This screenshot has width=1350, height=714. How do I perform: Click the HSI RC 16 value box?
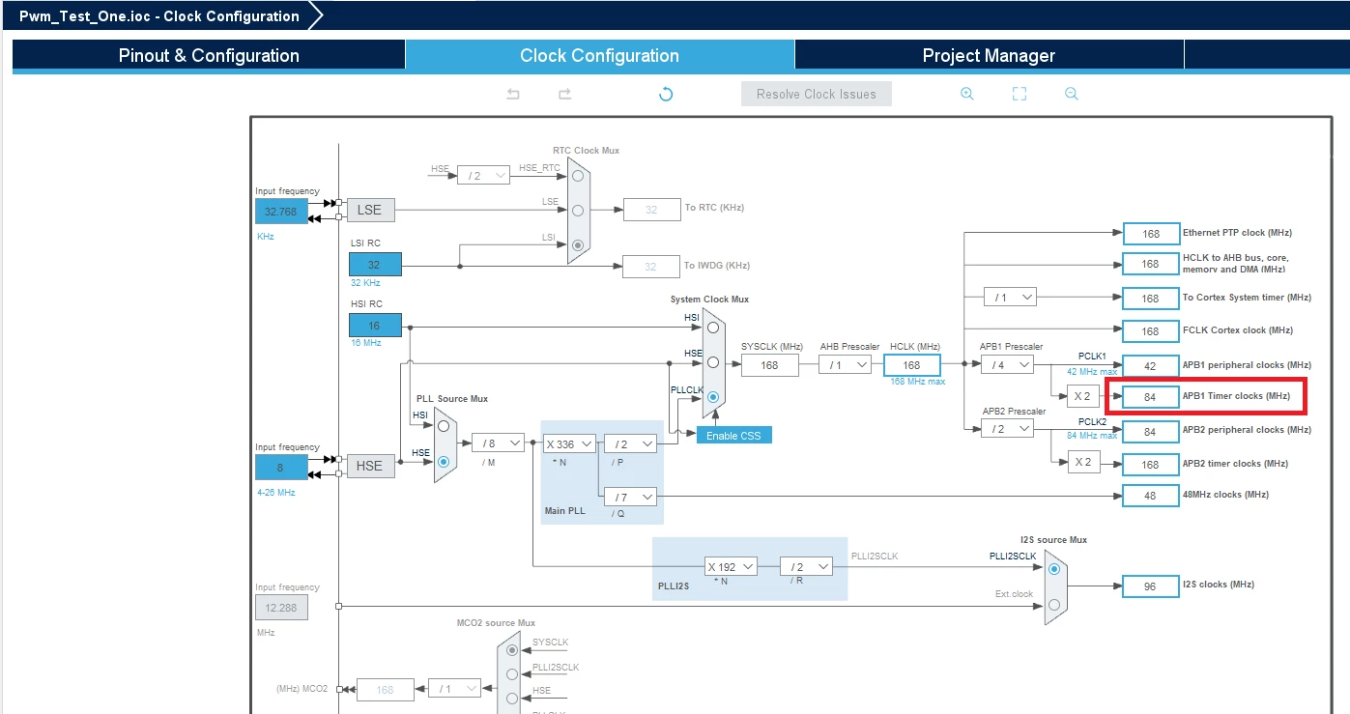(375, 326)
